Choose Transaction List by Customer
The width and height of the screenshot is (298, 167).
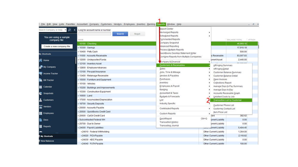point(231,100)
